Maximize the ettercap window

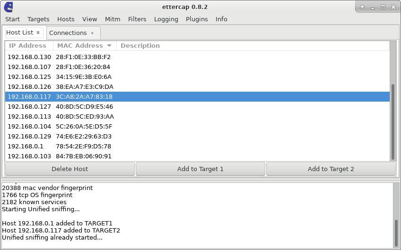coord(383,7)
